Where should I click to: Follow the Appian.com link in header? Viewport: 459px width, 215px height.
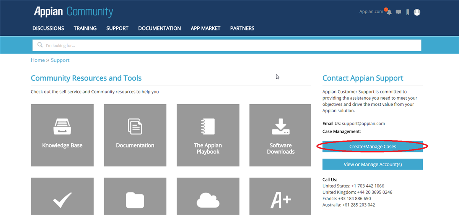click(x=371, y=11)
